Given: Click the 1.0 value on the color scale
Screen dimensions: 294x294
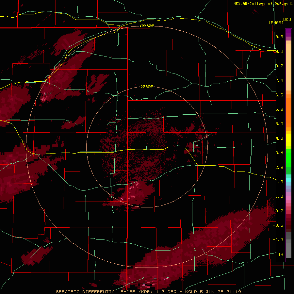Looking at the screenshot, I should [279, 196].
